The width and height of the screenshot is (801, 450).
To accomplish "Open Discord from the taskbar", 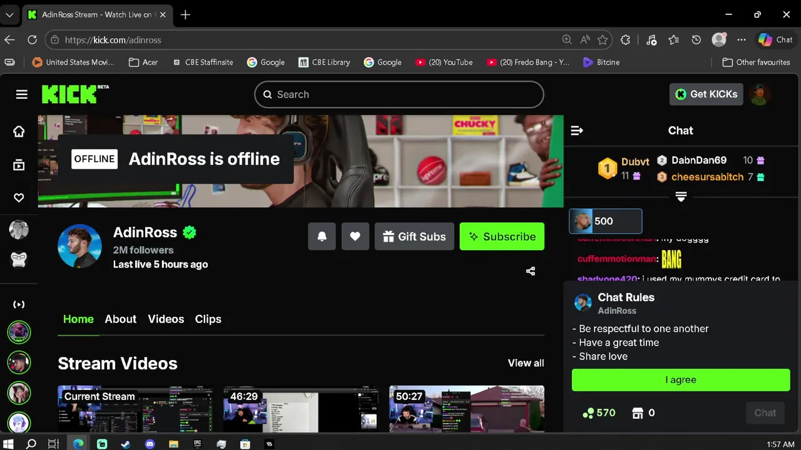I will tap(150, 444).
